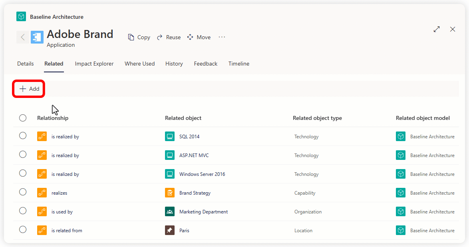The width and height of the screenshot is (469, 247).
Task: Click the Location type cell
Action: pos(303,231)
